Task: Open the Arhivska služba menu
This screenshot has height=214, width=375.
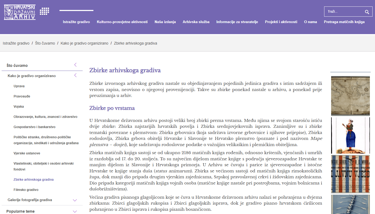Action: tap(196, 22)
